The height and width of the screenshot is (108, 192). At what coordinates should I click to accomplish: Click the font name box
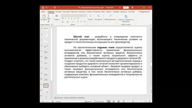click(x=70, y=16)
